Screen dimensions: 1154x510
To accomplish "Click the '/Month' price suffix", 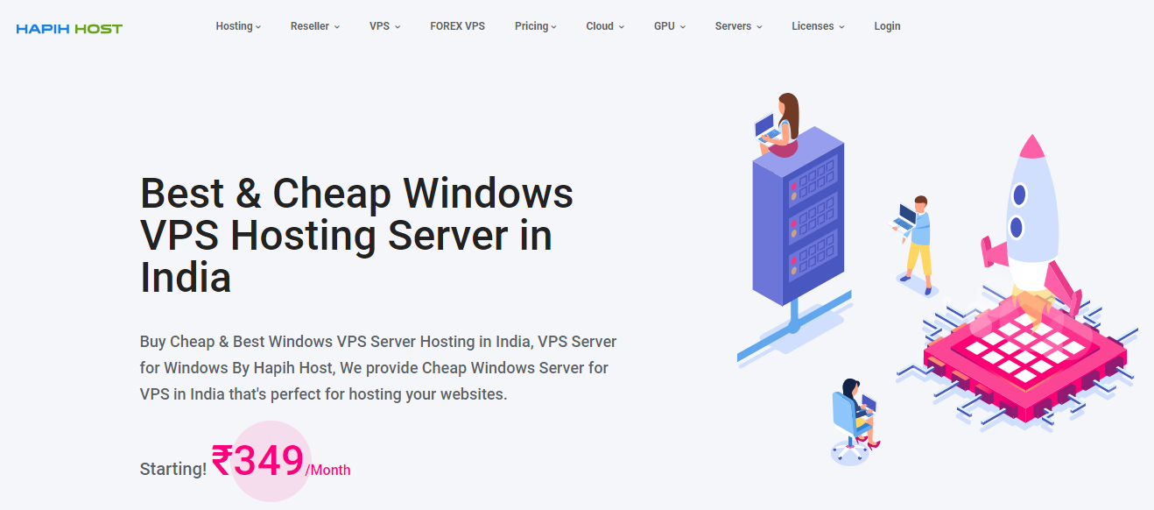I will pyautogui.click(x=327, y=470).
